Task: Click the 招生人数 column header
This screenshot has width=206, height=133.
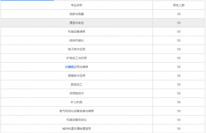Action: coord(179,5)
